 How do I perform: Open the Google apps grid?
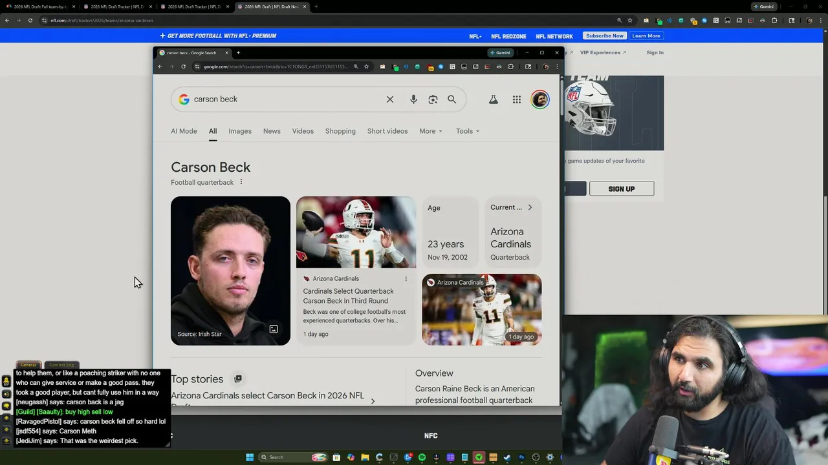(x=517, y=99)
